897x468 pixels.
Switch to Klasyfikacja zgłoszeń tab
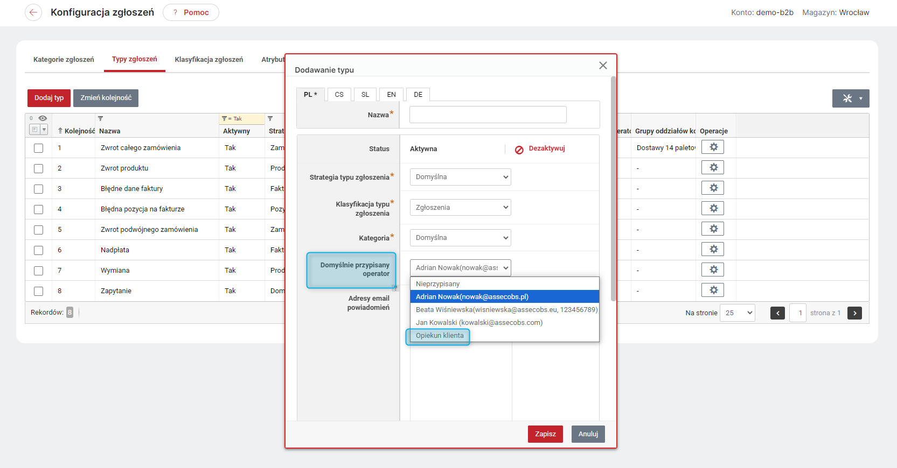[209, 60]
